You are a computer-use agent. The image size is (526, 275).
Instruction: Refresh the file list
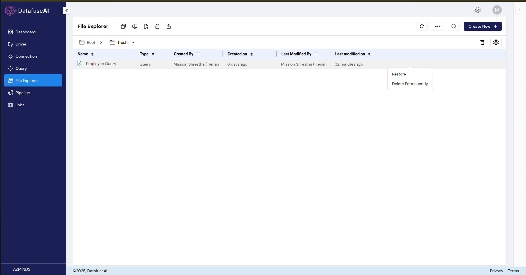click(x=422, y=26)
